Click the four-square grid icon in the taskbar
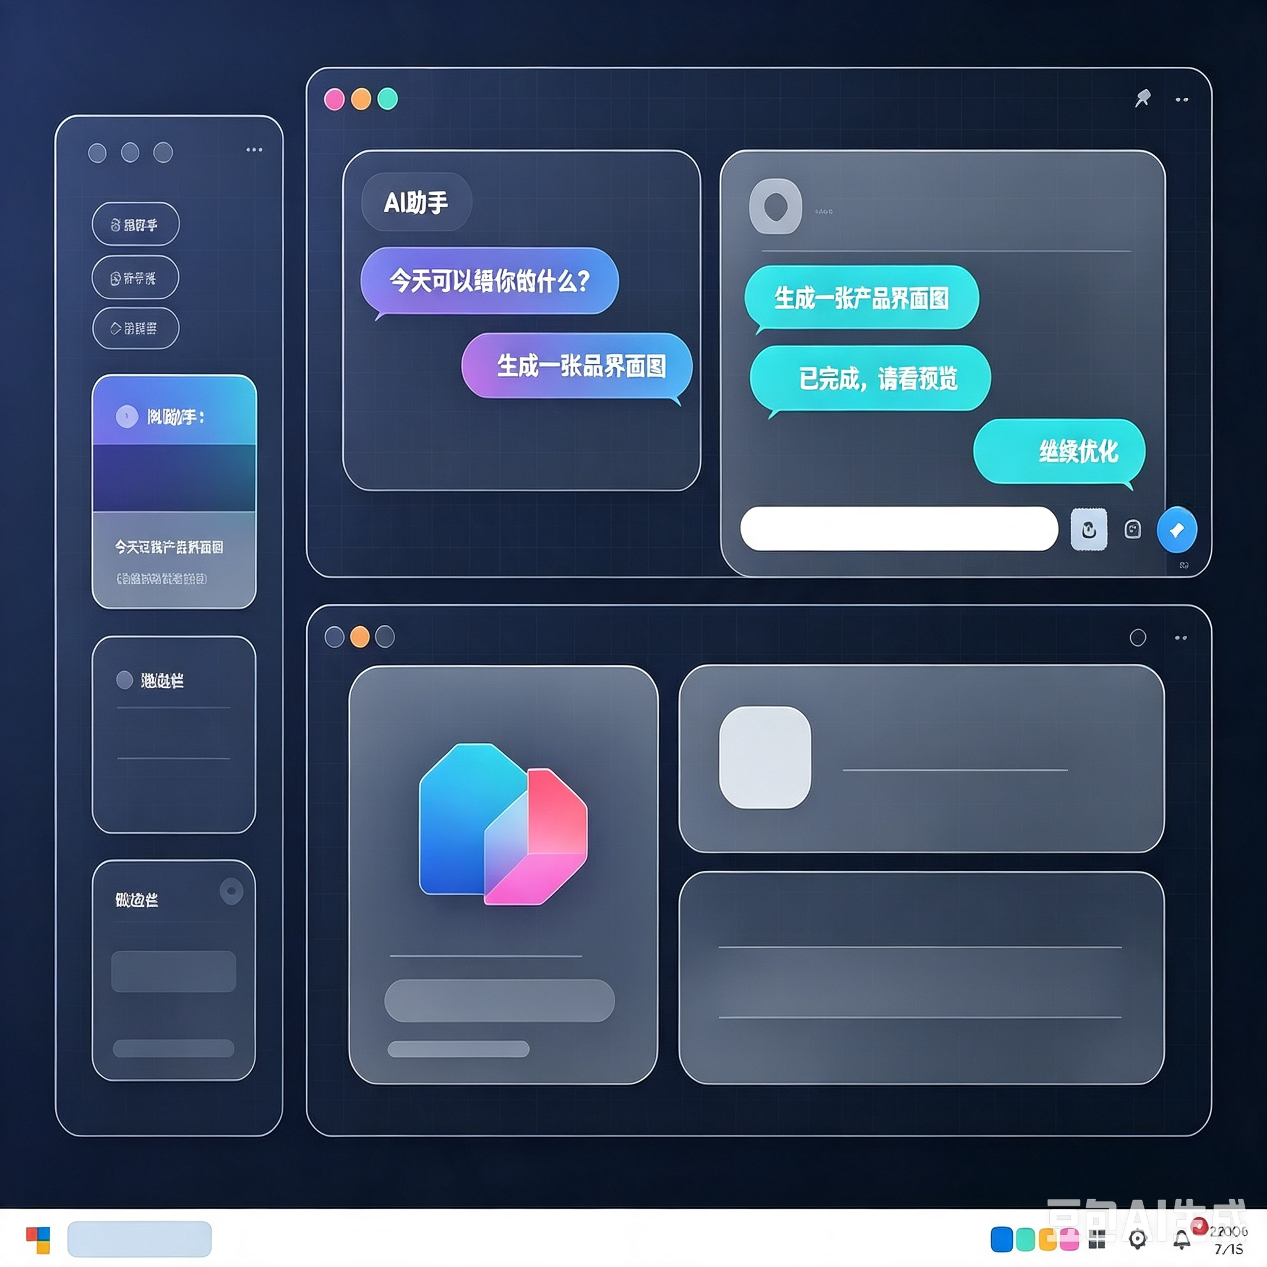The height and width of the screenshot is (1267, 1267). click(1097, 1239)
